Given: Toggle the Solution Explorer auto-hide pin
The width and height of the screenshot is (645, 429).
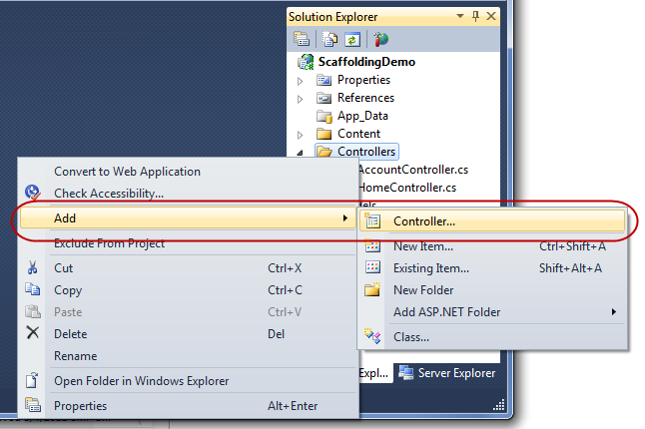Looking at the screenshot, I should tap(475, 16).
